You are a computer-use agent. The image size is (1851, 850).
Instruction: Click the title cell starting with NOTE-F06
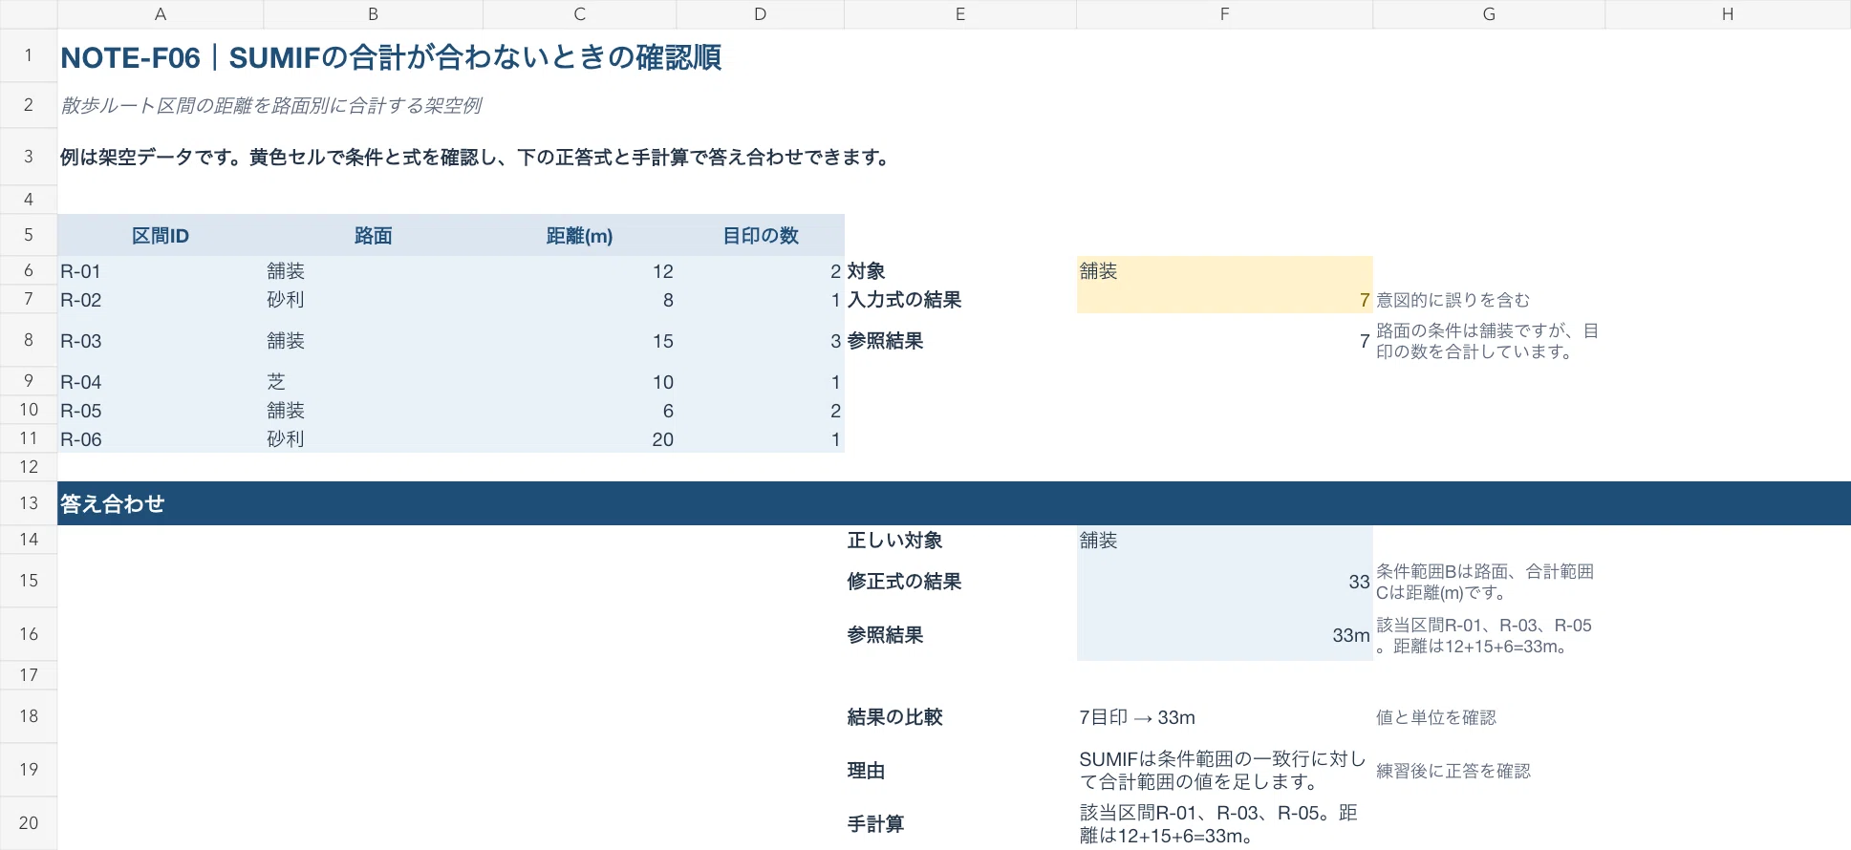(x=391, y=57)
